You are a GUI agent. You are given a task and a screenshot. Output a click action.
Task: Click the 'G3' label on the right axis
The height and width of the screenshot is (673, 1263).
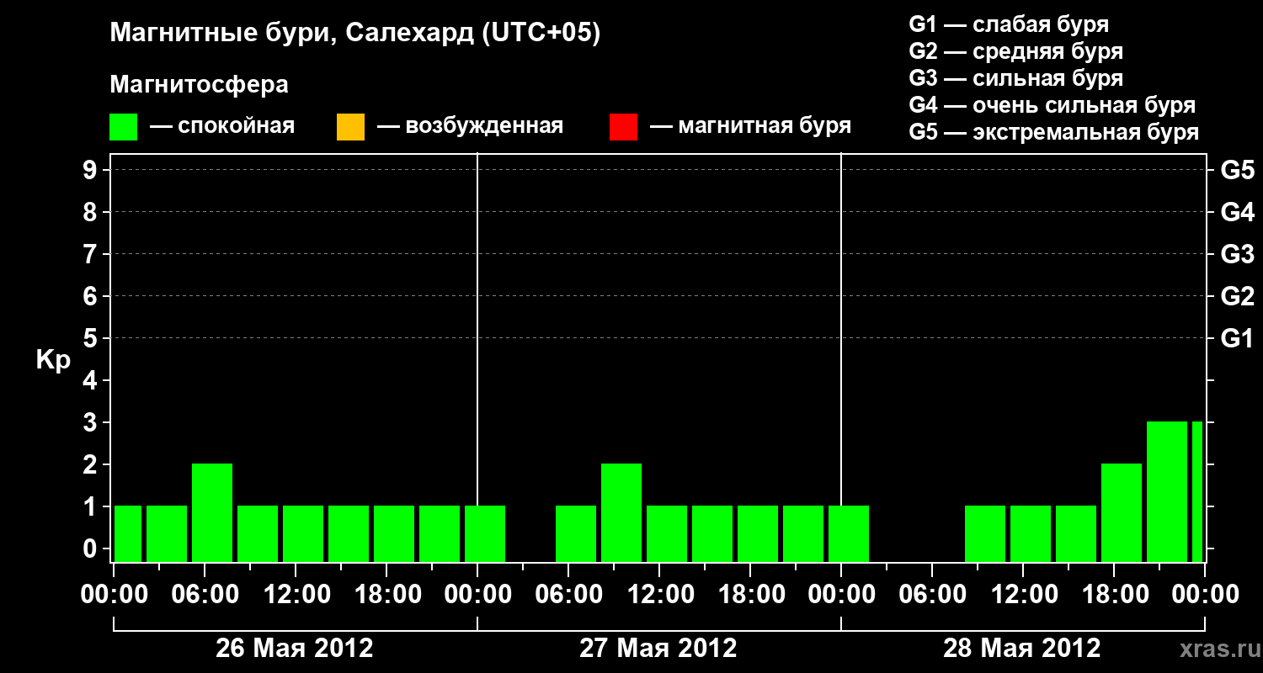[1237, 254]
